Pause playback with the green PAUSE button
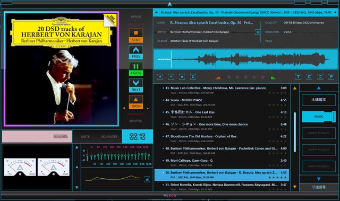Image resolution: width=340 pixels, height=201 pixels. tap(136, 69)
